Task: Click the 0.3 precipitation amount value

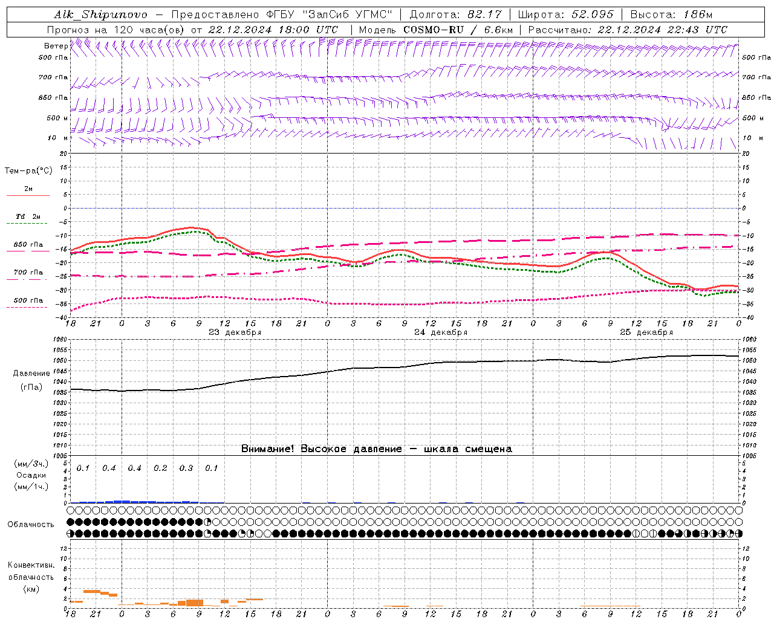Action: tap(186, 468)
